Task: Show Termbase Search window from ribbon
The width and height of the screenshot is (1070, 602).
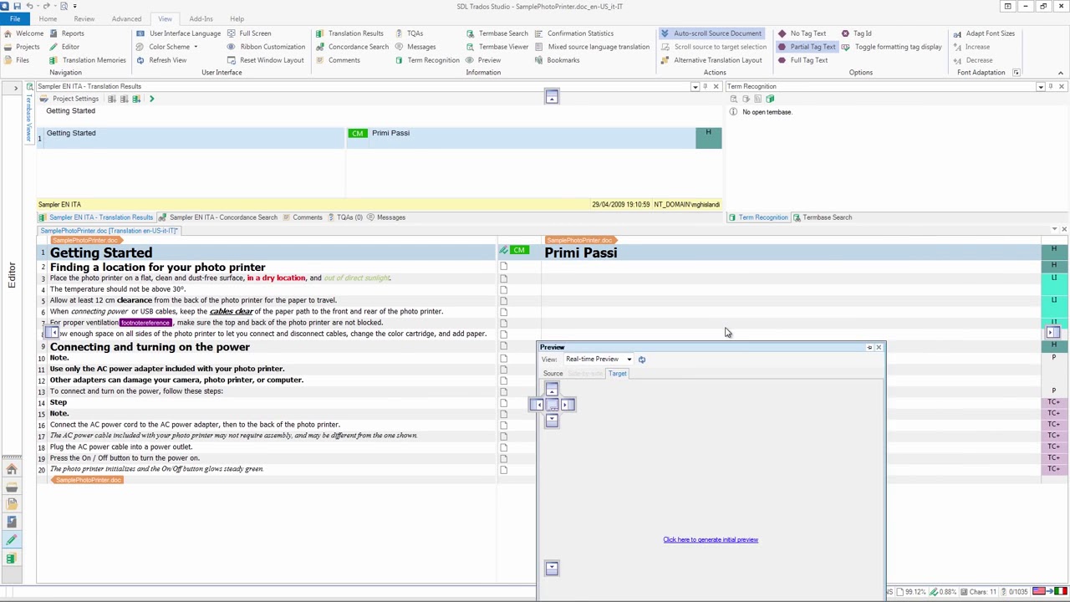Action: tap(497, 33)
